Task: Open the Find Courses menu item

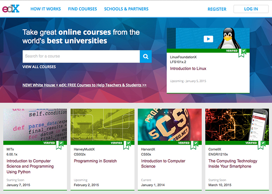Action: point(82,9)
